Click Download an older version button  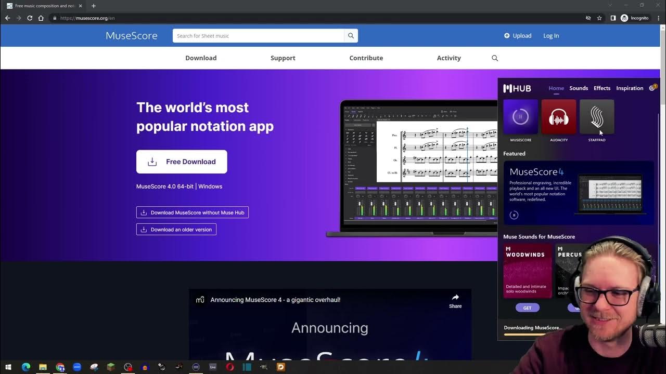click(176, 229)
